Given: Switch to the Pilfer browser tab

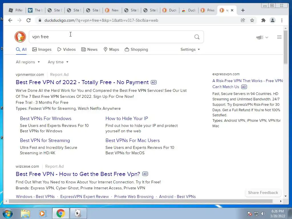Looking at the screenshot, I should pyautogui.click(x=16, y=10).
